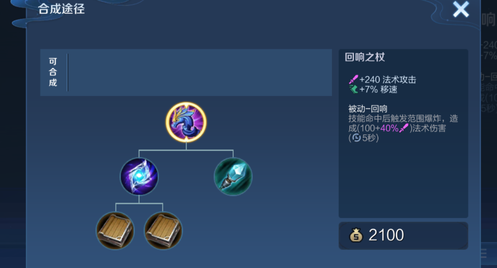Tap the pink magic attack sword icon
Viewport: 497px width, 268px height.
[x=353, y=80]
